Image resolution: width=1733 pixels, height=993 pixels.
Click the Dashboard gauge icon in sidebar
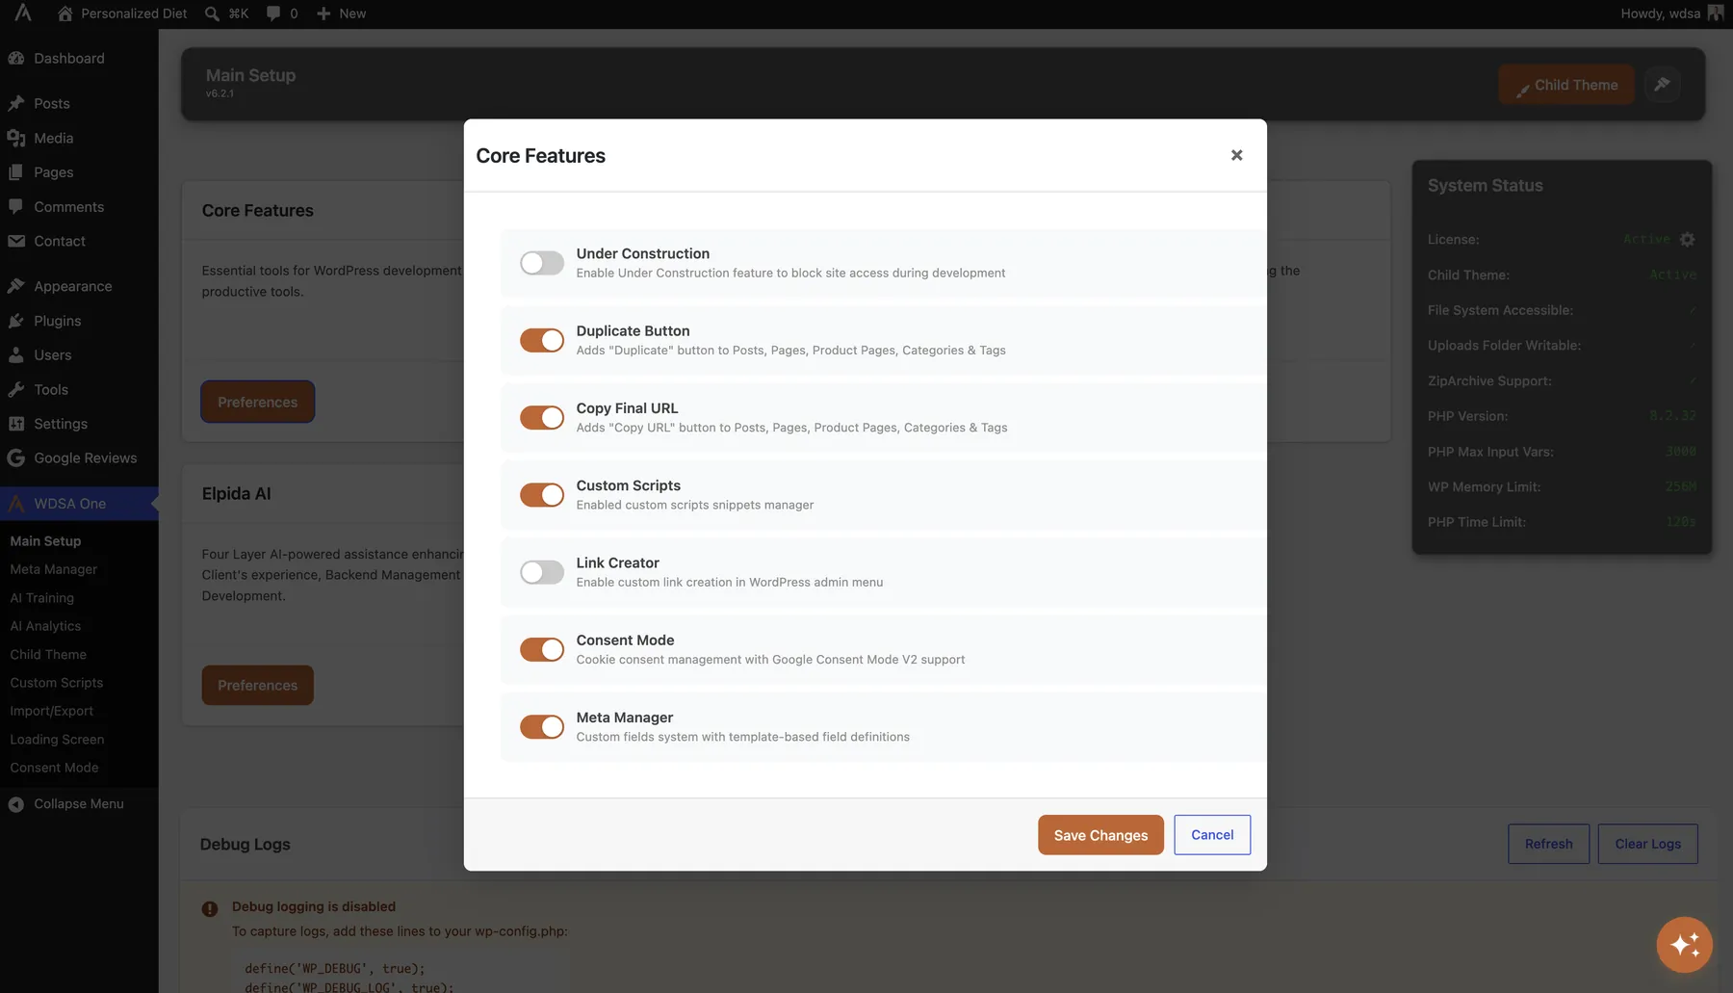pos(16,58)
